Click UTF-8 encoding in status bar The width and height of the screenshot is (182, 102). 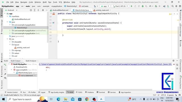pos(163,95)
